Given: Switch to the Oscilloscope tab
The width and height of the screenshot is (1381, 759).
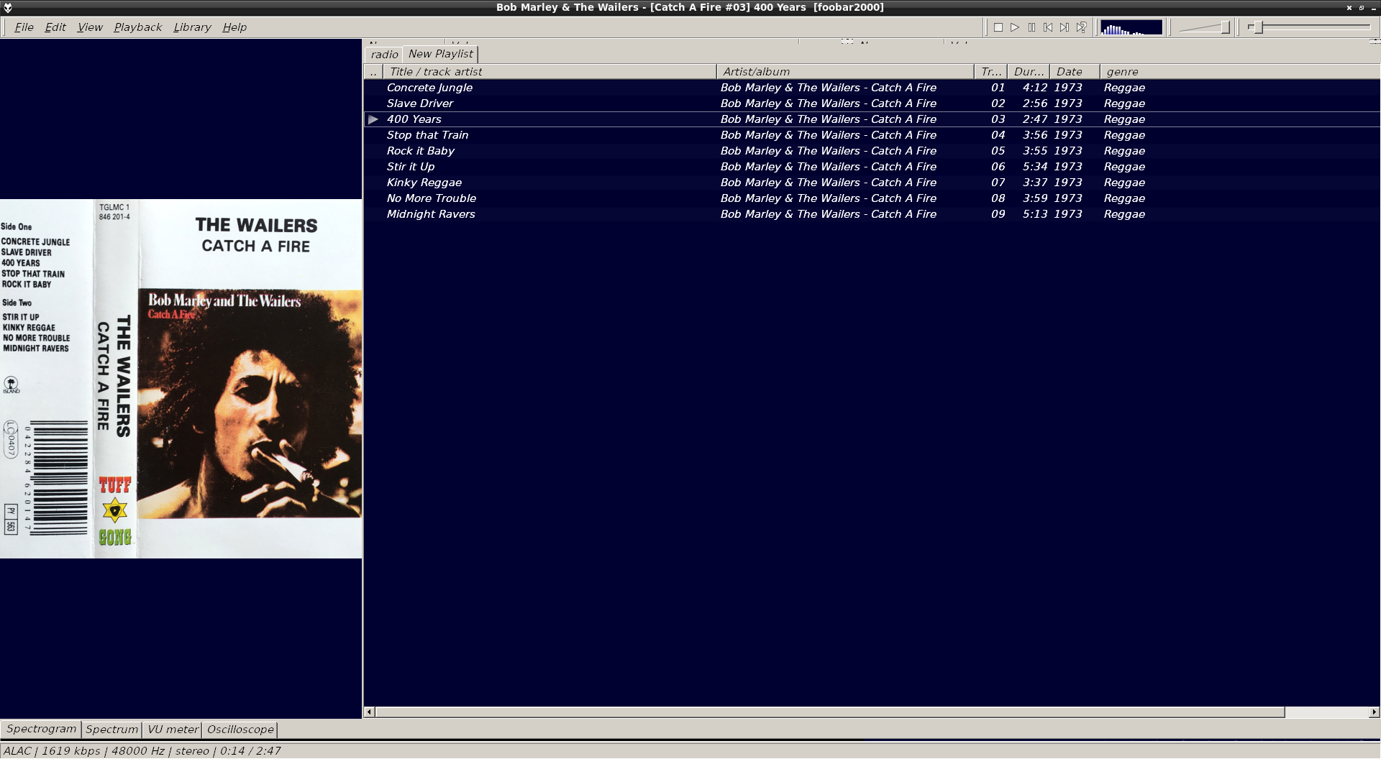Looking at the screenshot, I should (x=240, y=730).
